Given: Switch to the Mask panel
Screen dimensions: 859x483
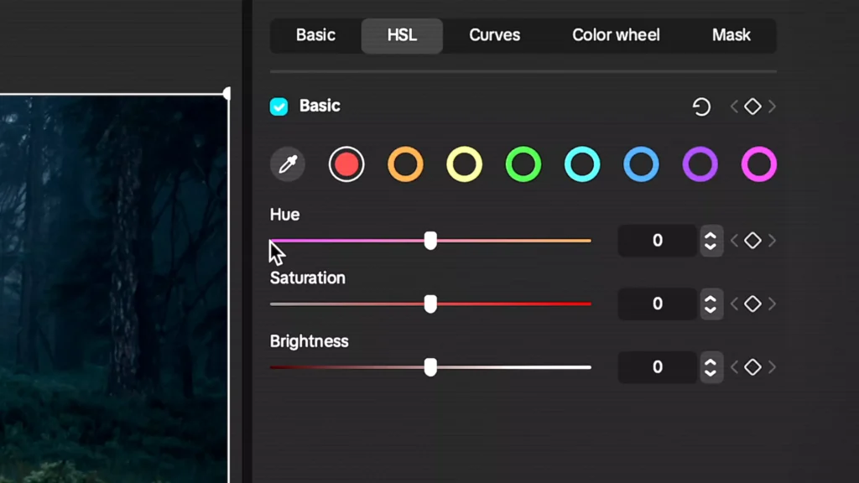Looking at the screenshot, I should coord(731,35).
